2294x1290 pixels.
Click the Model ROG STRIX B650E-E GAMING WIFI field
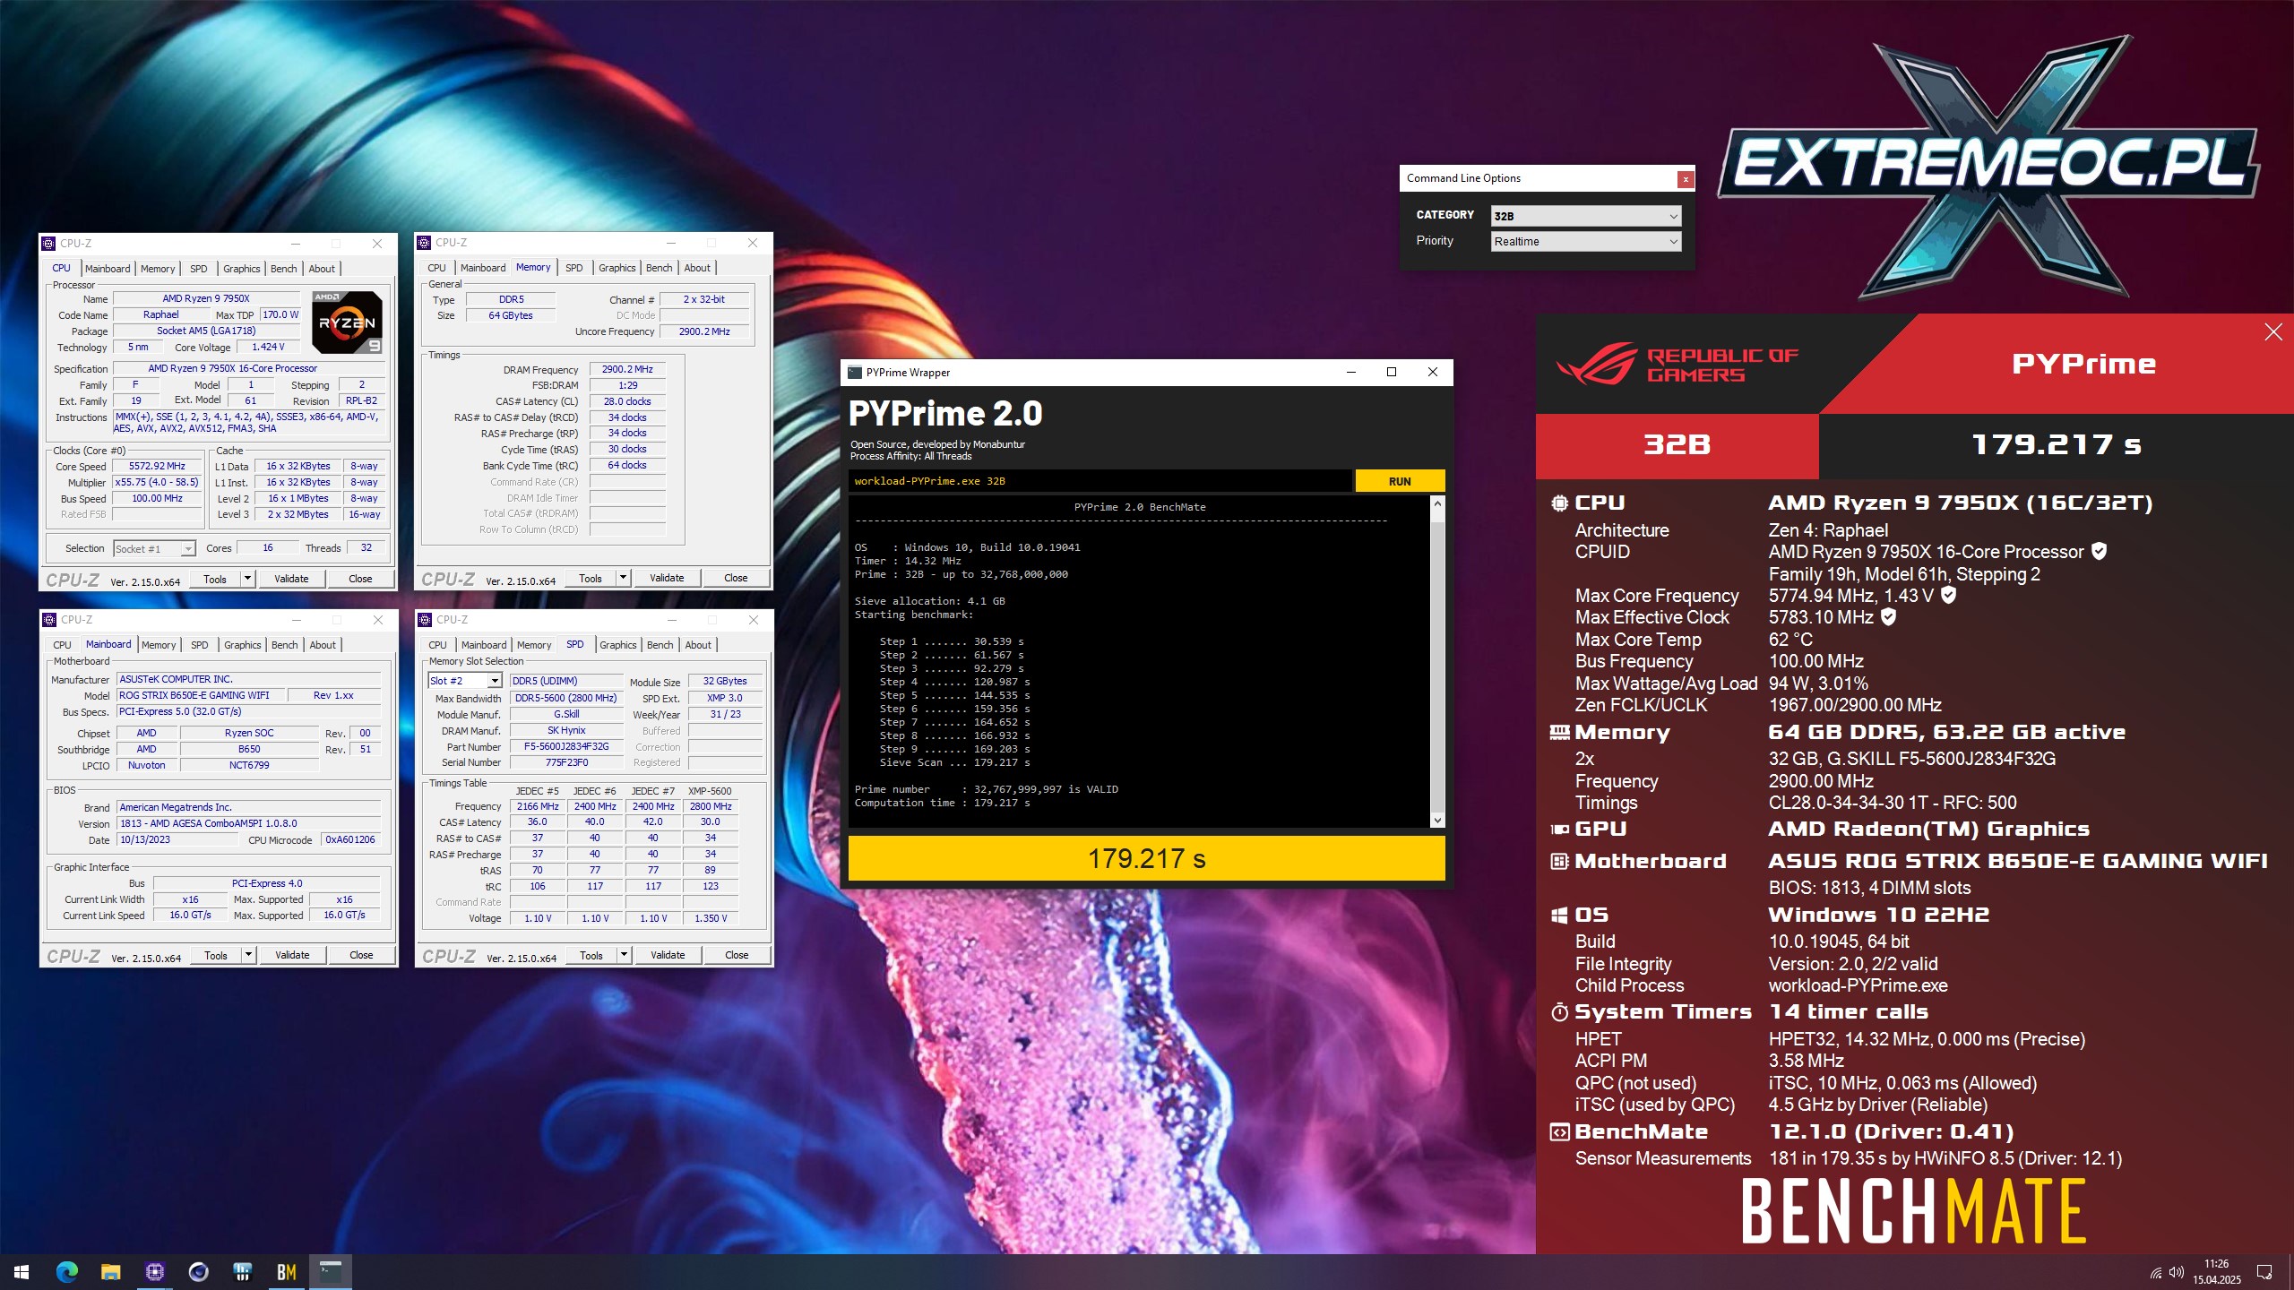click(202, 696)
